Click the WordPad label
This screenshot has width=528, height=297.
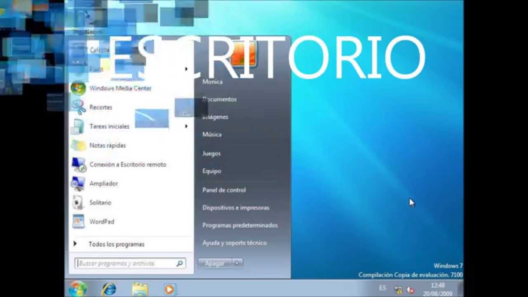[101, 222]
